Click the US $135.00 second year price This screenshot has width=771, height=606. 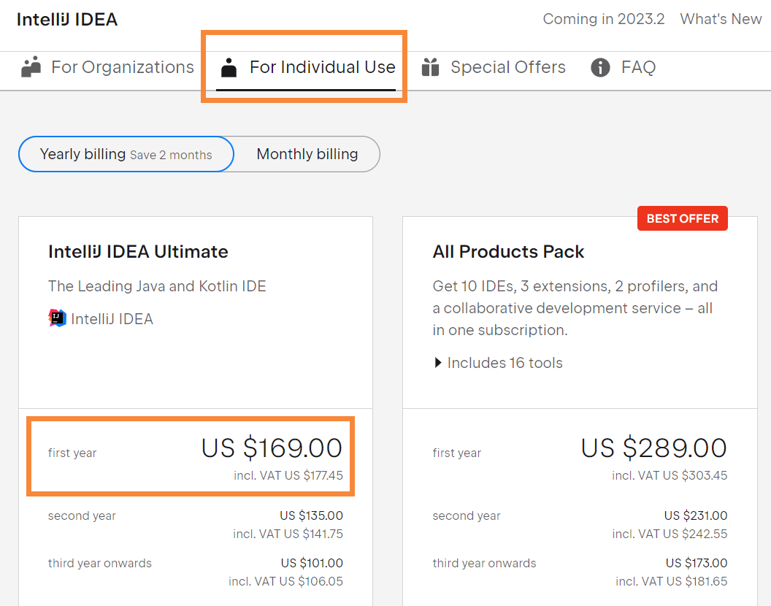point(312,515)
